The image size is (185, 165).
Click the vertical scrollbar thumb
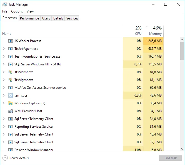point(182,51)
